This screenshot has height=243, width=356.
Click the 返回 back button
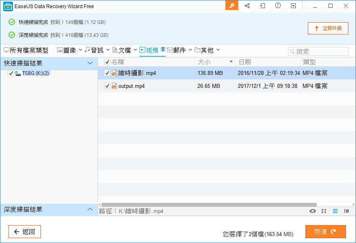point(24,231)
